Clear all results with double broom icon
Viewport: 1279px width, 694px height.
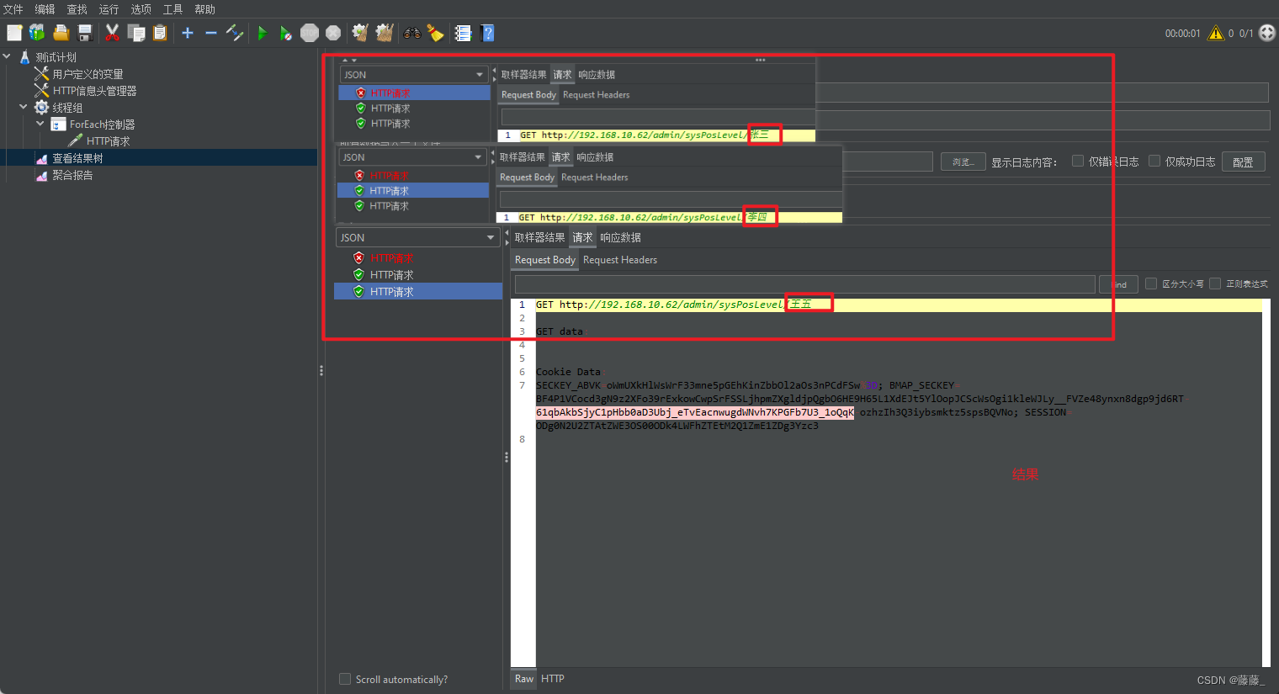click(385, 33)
